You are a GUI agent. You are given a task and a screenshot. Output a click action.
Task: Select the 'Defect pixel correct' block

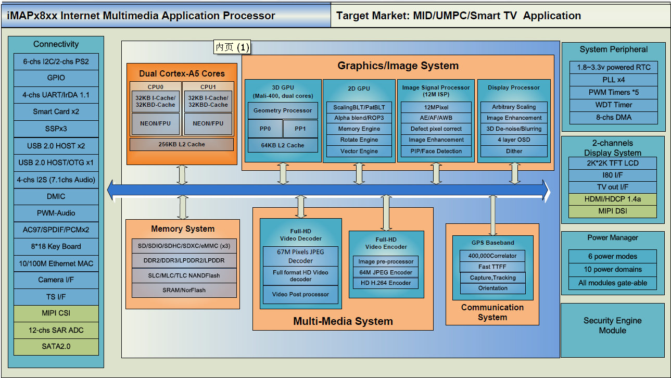click(436, 129)
